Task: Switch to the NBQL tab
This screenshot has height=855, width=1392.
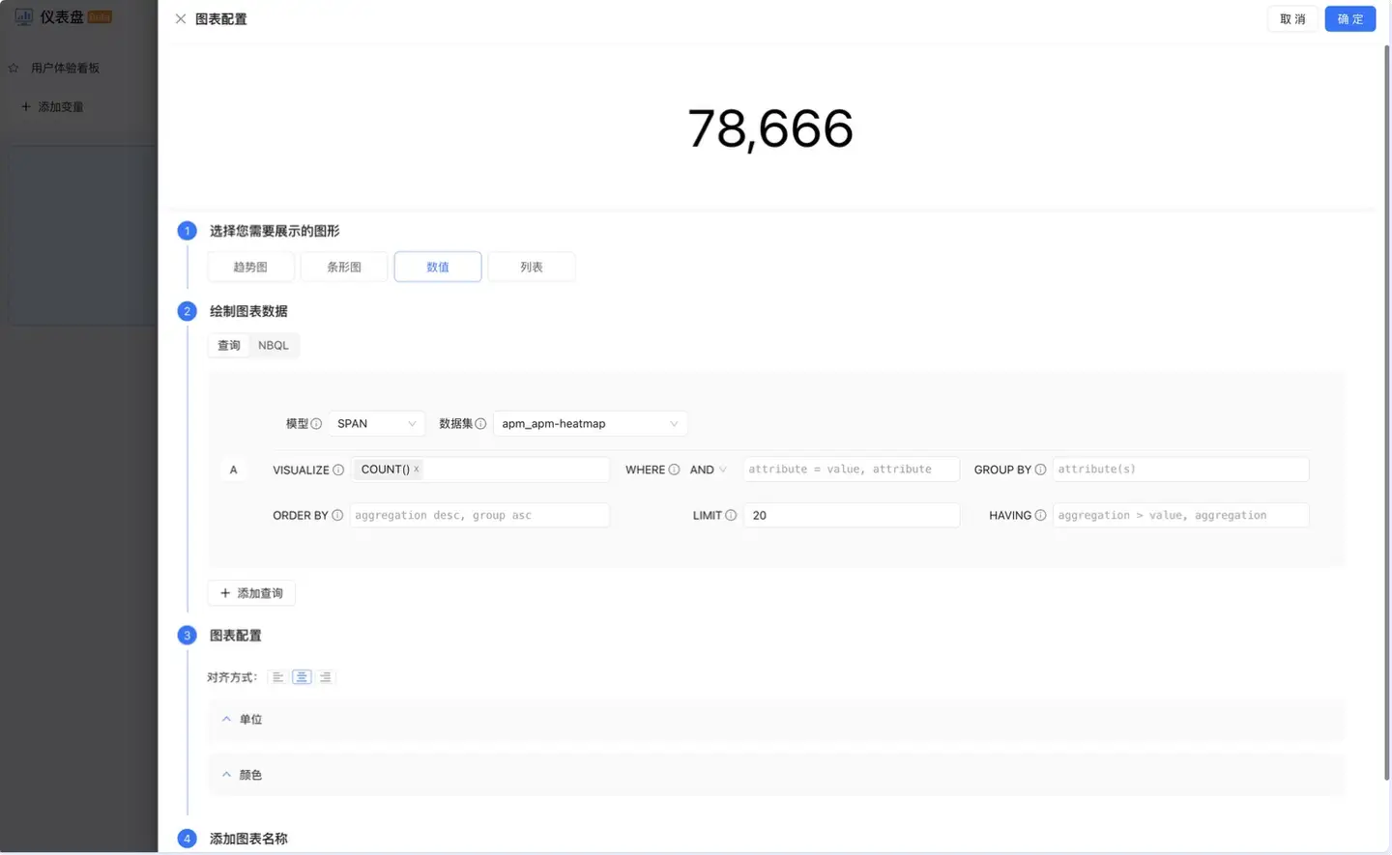Action: [274, 346]
